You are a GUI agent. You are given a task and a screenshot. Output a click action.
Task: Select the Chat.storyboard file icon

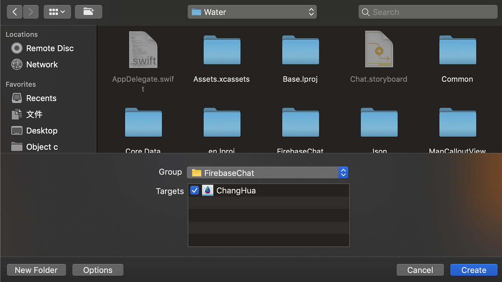click(379, 49)
